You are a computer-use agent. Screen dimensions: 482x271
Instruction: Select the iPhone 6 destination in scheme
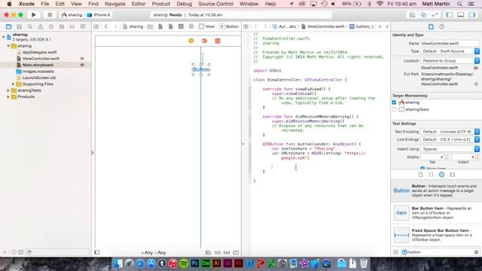99,15
